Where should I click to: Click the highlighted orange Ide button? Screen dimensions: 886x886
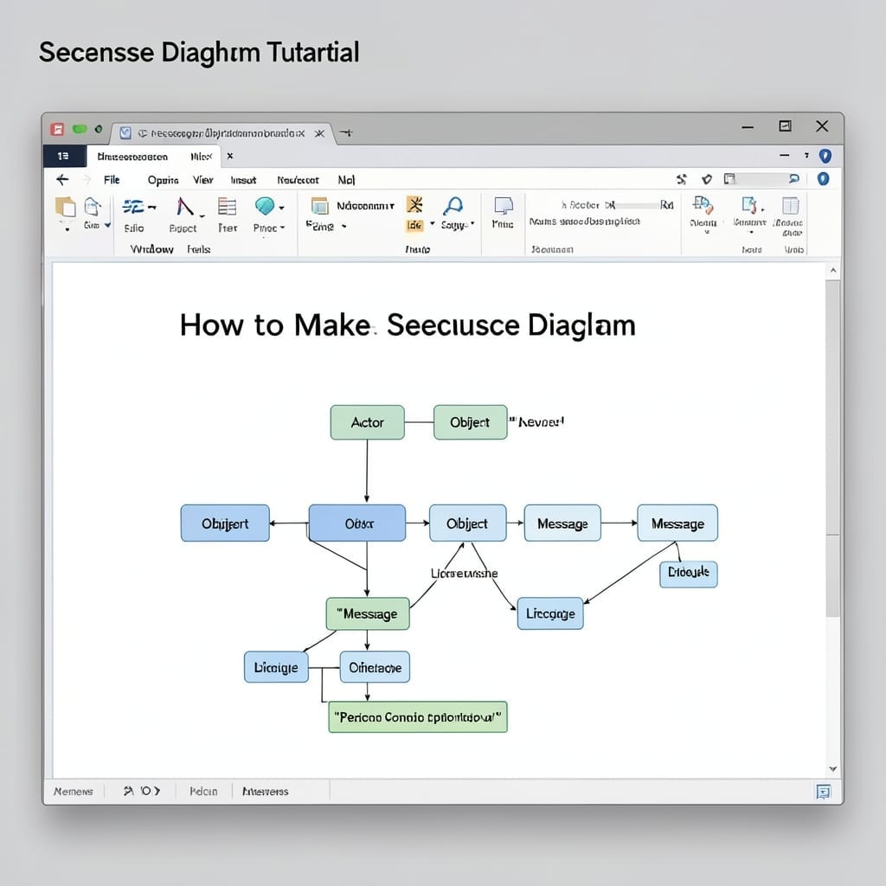[414, 226]
